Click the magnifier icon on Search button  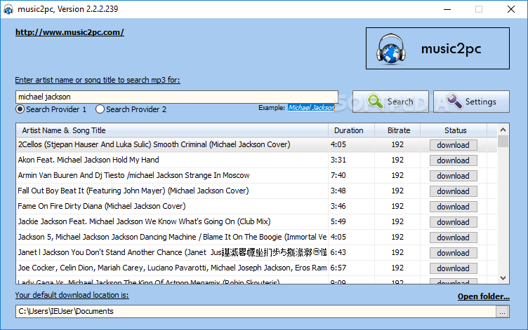376,101
